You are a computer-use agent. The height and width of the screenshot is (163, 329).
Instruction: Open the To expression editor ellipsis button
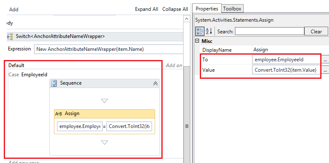click(x=325, y=60)
